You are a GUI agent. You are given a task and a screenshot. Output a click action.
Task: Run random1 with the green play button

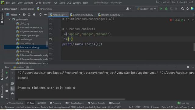pos(161,9)
